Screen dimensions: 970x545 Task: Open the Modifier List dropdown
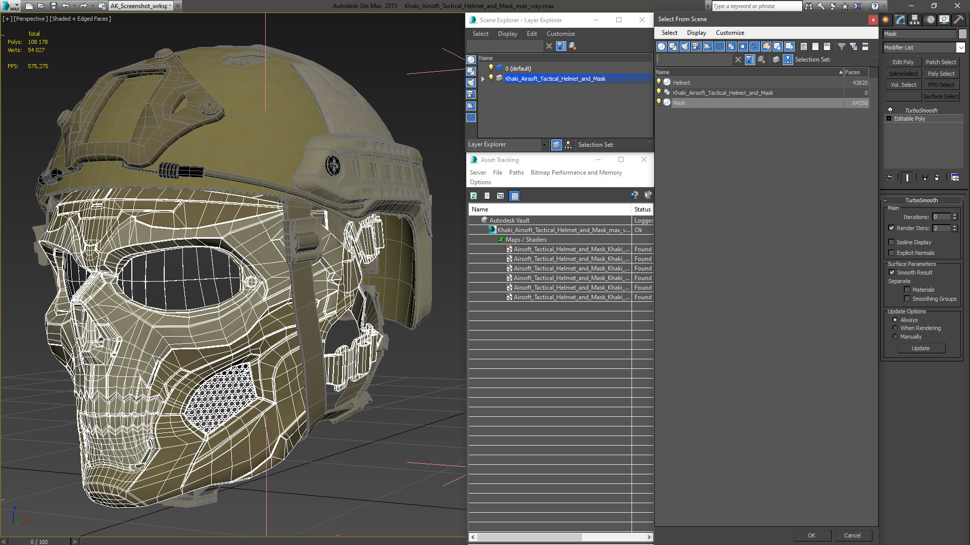tap(960, 47)
